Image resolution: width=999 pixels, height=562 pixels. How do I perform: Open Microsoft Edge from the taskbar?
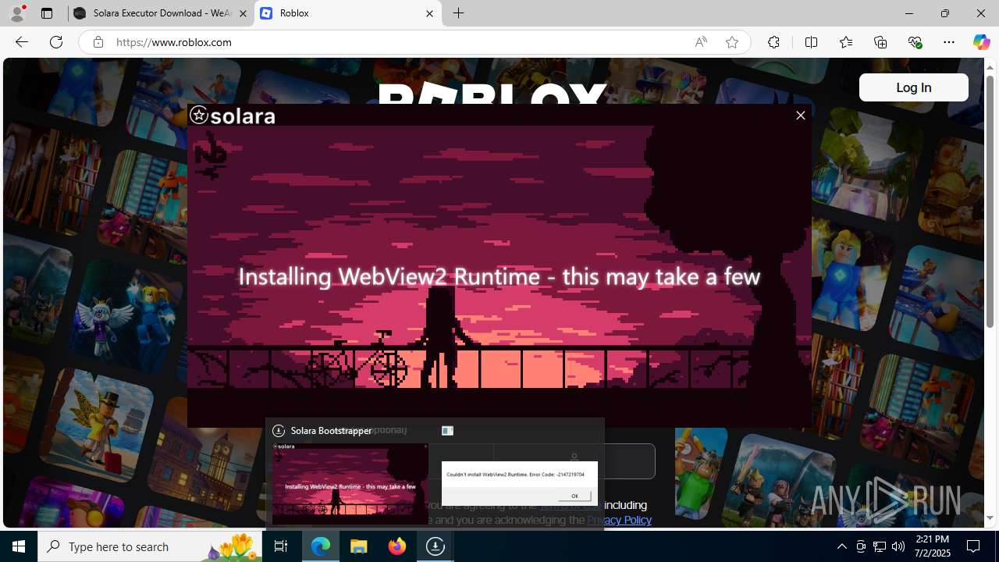(321, 546)
